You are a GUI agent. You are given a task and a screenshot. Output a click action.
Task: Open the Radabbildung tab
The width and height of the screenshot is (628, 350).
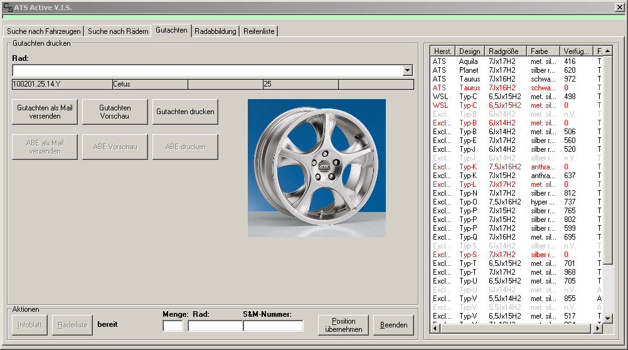click(215, 31)
